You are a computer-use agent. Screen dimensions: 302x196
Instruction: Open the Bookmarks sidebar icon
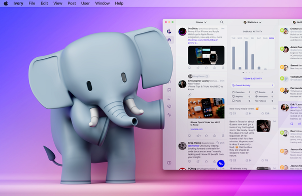pyautogui.click(x=170, y=90)
